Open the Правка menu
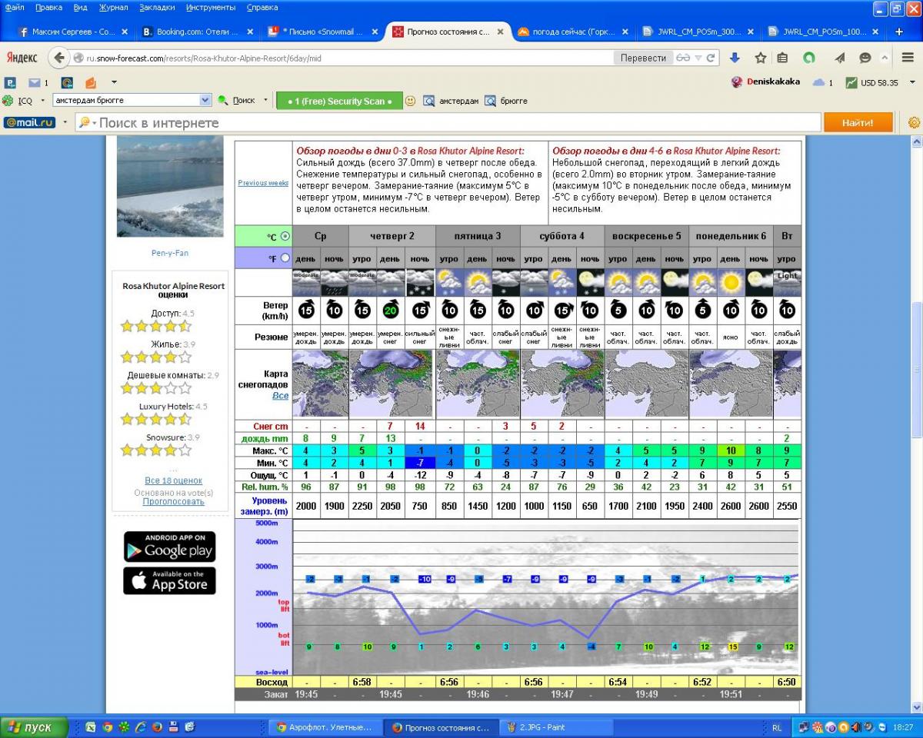The height and width of the screenshot is (738, 923). [x=48, y=8]
